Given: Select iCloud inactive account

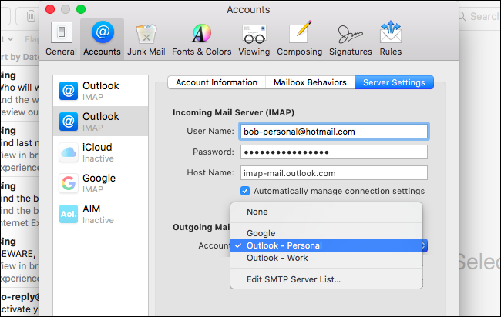Looking at the screenshot, I should tap(101, 152).
